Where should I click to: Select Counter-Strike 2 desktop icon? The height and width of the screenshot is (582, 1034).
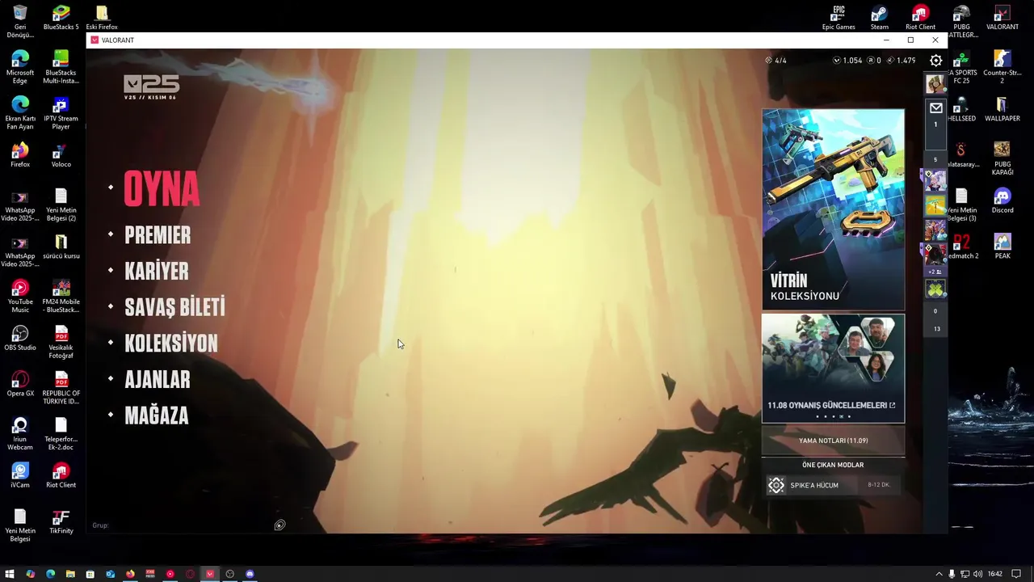coord(1002,67)
